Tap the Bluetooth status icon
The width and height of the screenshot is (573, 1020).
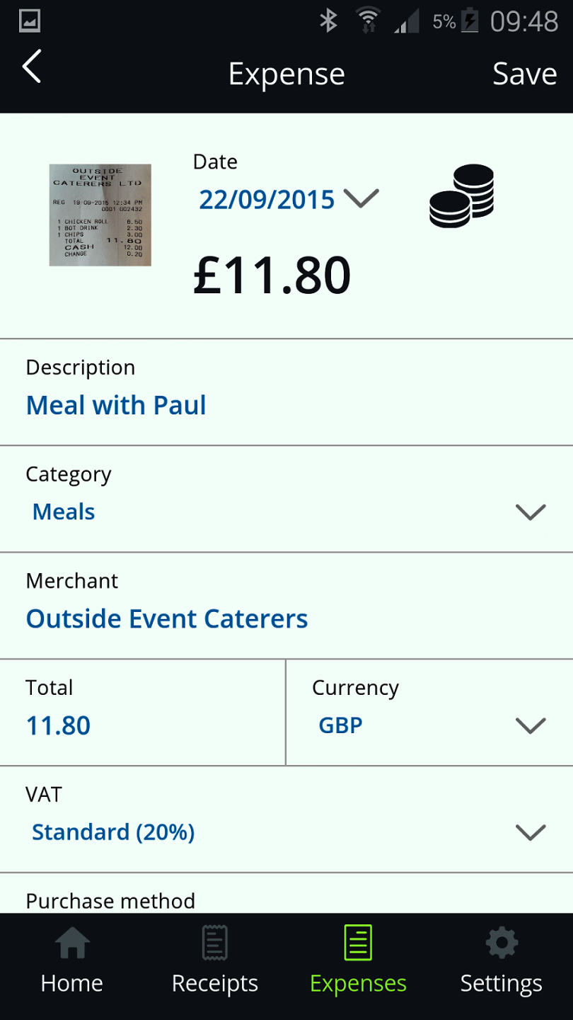click(x=328, y=21)
